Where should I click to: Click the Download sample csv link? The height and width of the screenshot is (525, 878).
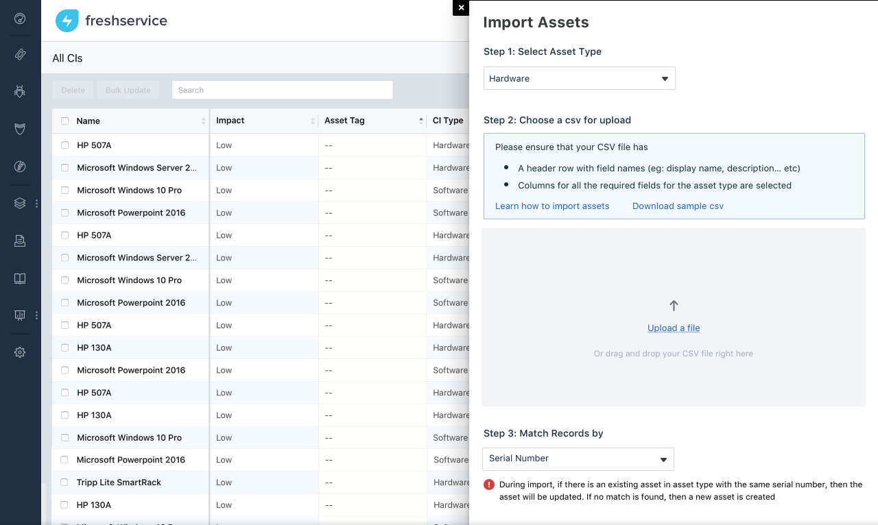[678, 206]
